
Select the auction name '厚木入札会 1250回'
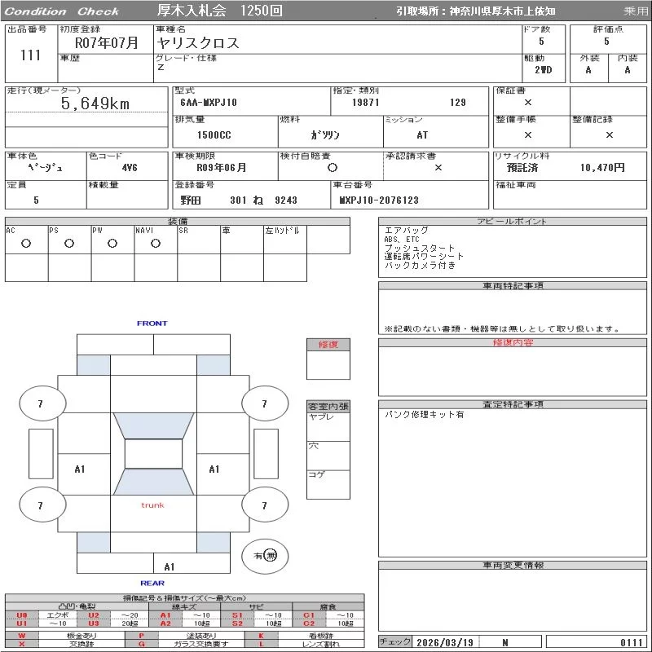219,11
